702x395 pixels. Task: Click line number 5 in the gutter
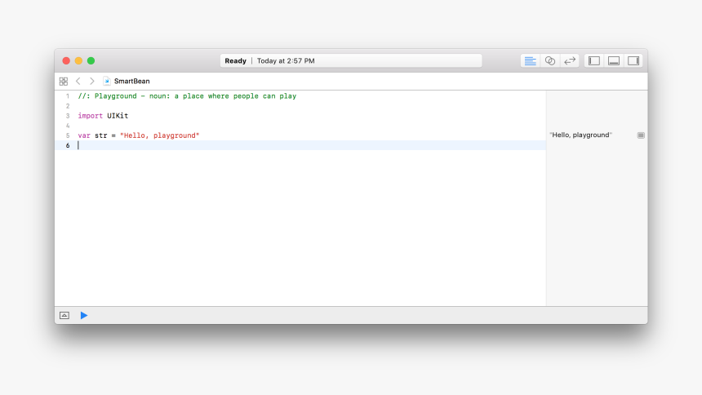pos(68,135)
